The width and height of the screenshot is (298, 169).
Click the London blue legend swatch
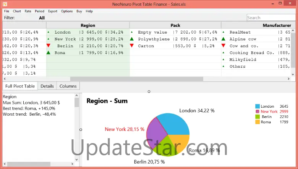258,106
